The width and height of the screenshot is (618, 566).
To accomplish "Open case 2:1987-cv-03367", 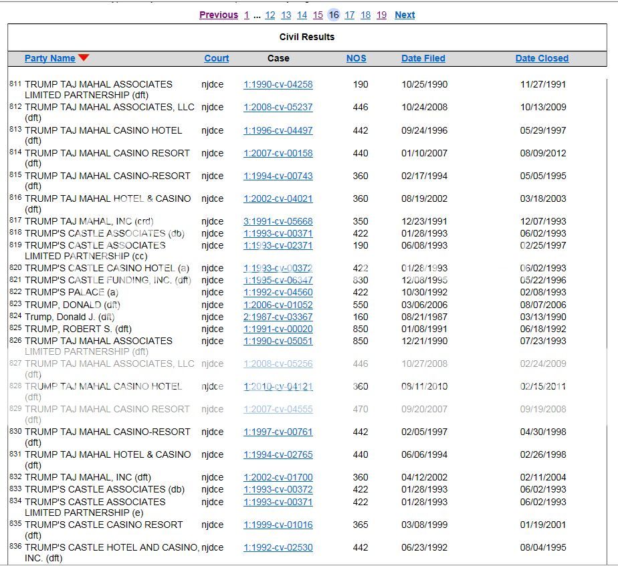I will point(278,317).
